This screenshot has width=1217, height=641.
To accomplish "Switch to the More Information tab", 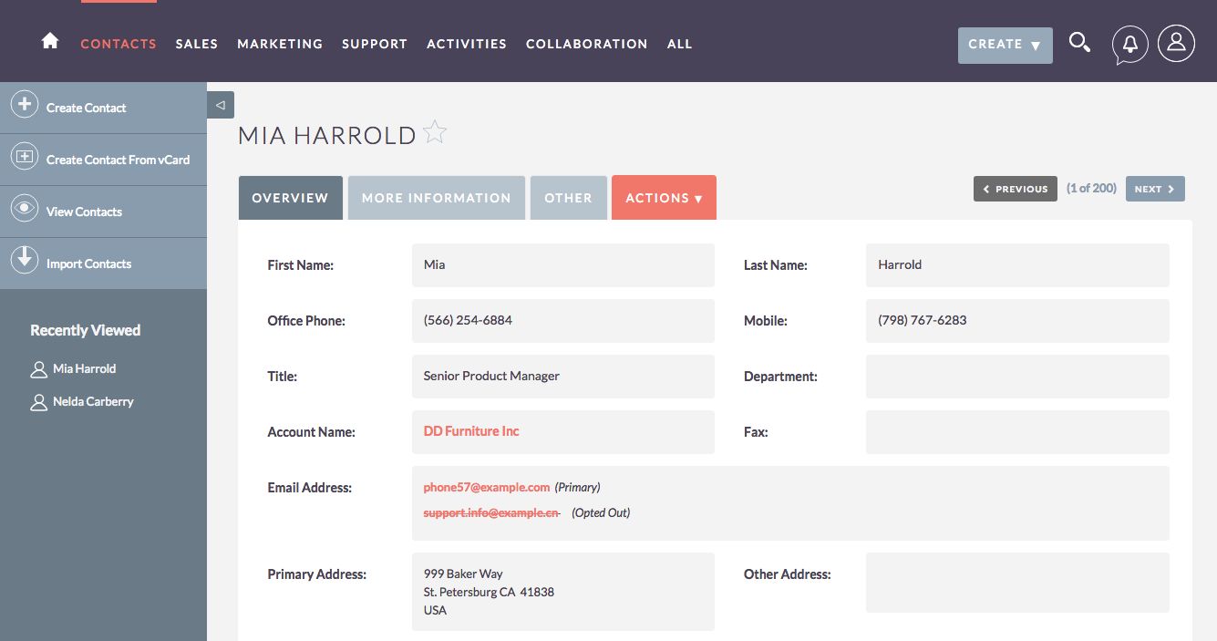I will (x=436, y=198).
